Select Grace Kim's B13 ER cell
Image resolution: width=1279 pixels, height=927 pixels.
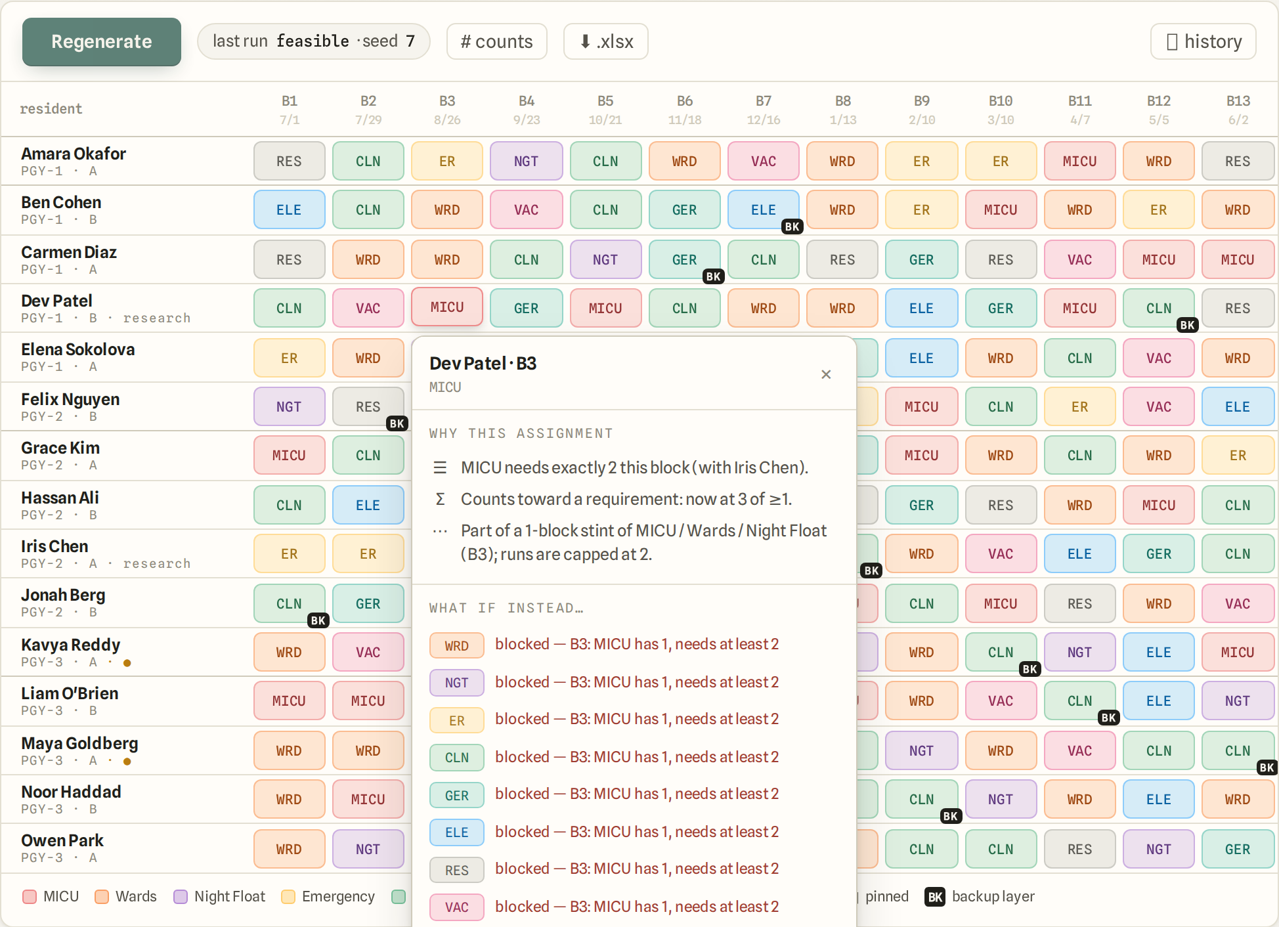click(x=1238, y=455)
